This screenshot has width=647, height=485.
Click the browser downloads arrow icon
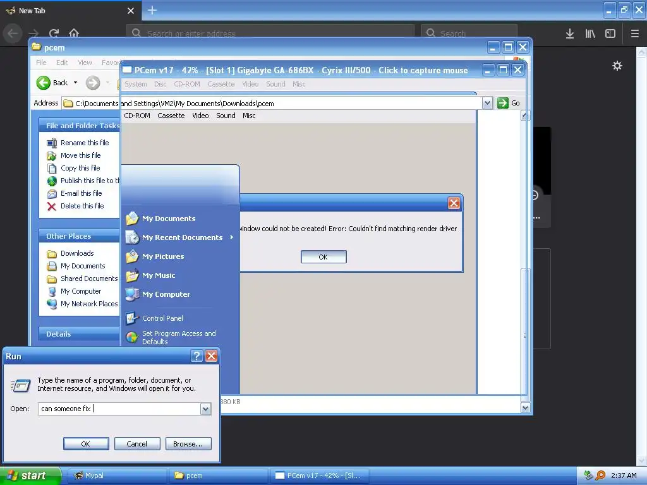coord(570,33)
